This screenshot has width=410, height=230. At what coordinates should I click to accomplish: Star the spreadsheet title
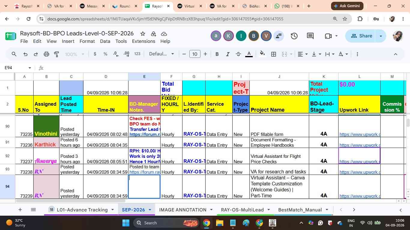[143, 34]
